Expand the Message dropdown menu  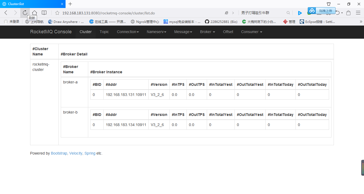point(183,32)
